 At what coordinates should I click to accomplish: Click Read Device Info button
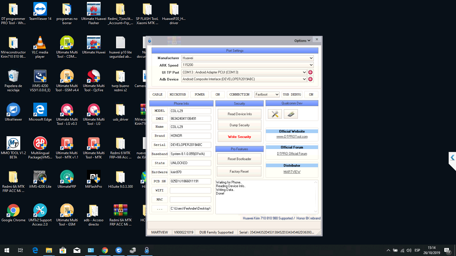pos(239,114)
